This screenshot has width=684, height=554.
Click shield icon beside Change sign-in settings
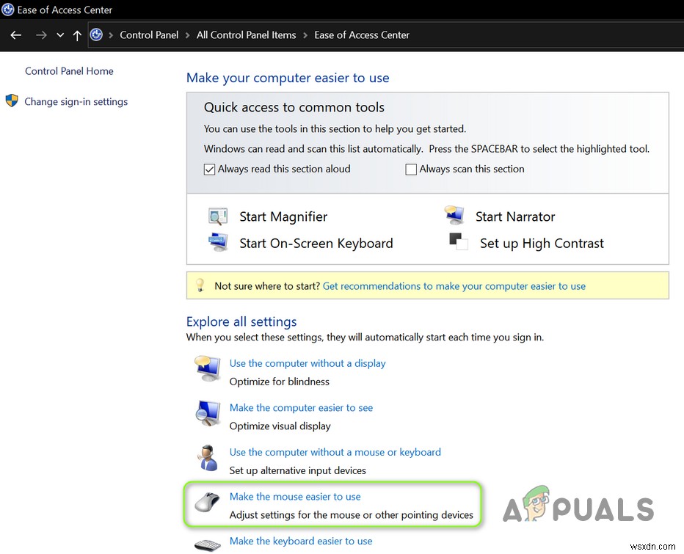click(12, 101)
